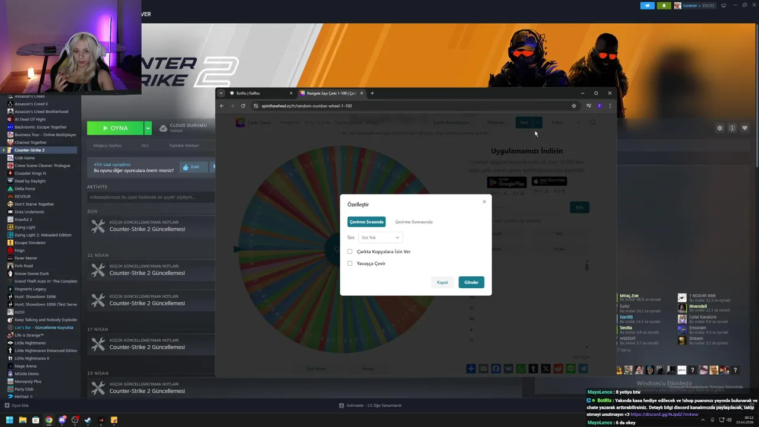The height and width of the screenshot is (427, 759).
Task: Open a new browser tab with plus icon
Action: coord(372,93)
